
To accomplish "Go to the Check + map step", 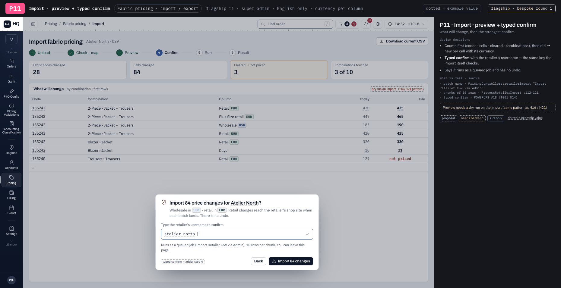I will coord(83,53).
